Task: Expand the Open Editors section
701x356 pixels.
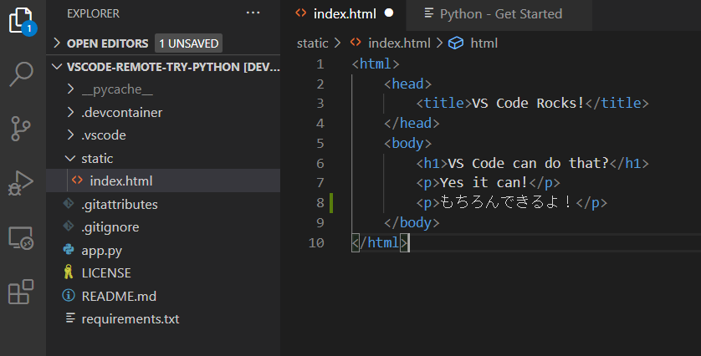Action: (x=57, y=43)
